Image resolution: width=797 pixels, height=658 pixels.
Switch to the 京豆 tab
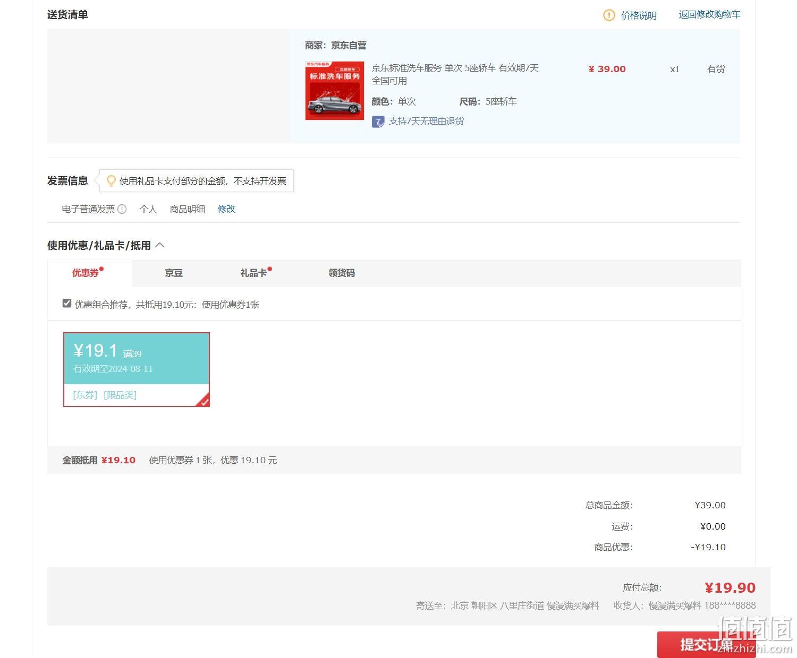(174, 273)
